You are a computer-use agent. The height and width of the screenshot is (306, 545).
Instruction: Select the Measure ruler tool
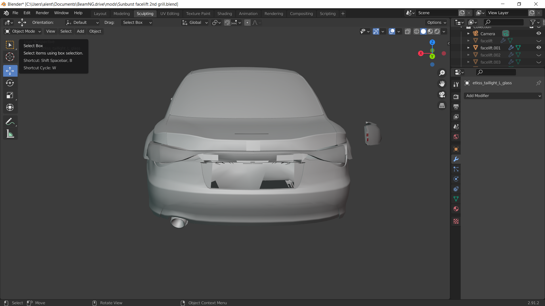pyautogui.click(x=10, y=134)
